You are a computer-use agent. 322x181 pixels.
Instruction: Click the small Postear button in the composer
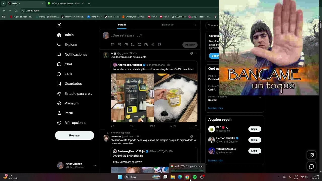tap(190, 45)
